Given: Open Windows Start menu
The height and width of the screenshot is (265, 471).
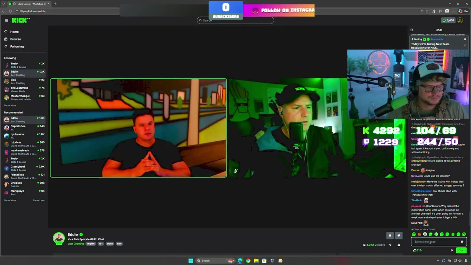Looking at the screenshot, I should 191,261.
